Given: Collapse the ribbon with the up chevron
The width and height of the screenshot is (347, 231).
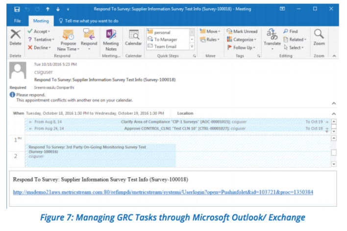Looking at the screenshot, I should 334,56.
